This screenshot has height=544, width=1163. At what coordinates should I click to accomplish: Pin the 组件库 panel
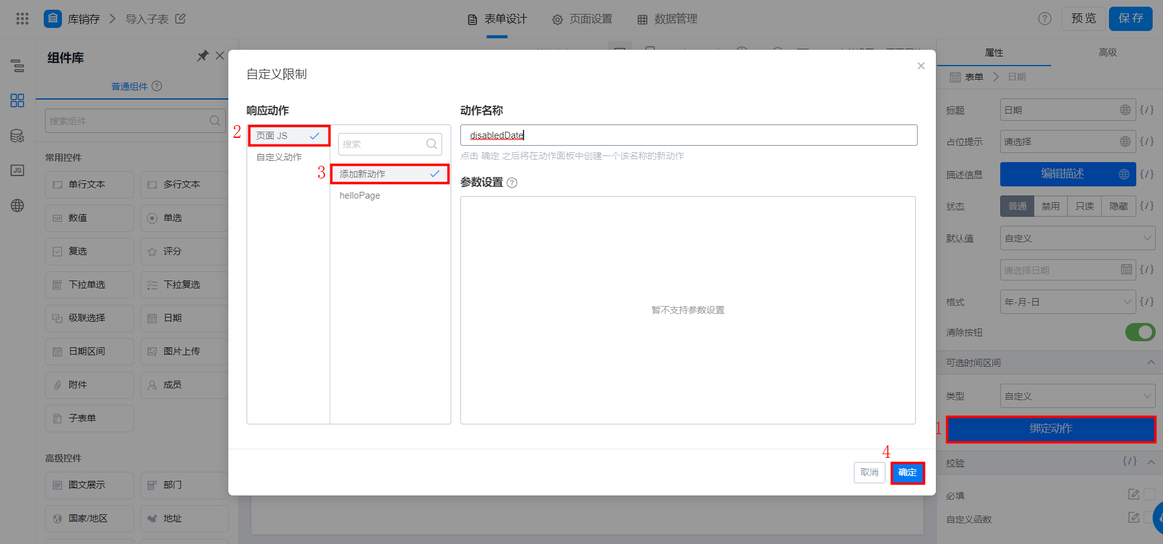pyautogui.click(x=203, y=56)
